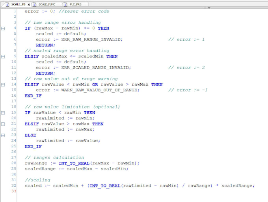This screenshot has height=202, width=268.
Task: Click INT_TO_REAL on line 32
Action: pos(105,186)
